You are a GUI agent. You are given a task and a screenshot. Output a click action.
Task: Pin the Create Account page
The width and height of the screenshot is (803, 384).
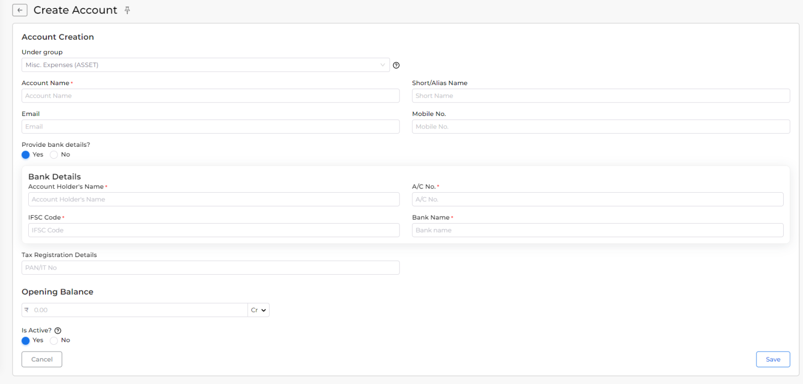[x=127, y=10]
